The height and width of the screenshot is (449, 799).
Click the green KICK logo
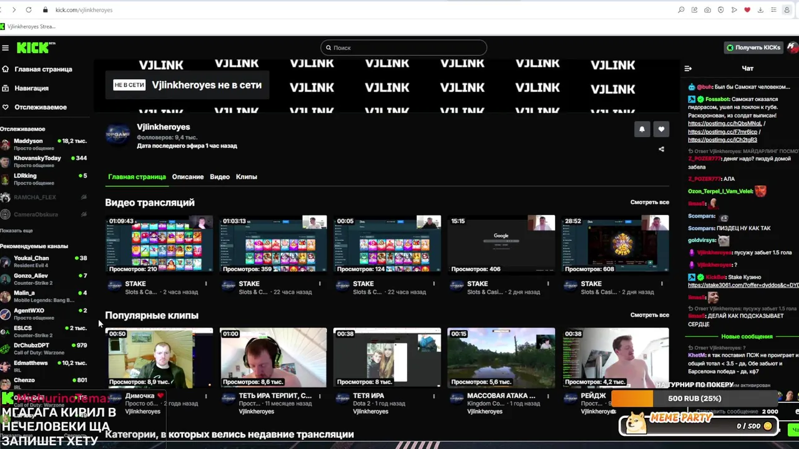(x=36, y=48)
